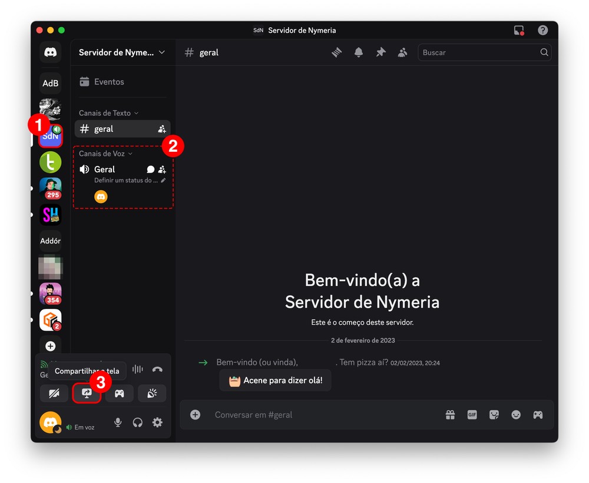Viewport: 589px width, 483px height.
Task: Toggle headphone deafen
Action: point(137,422)
